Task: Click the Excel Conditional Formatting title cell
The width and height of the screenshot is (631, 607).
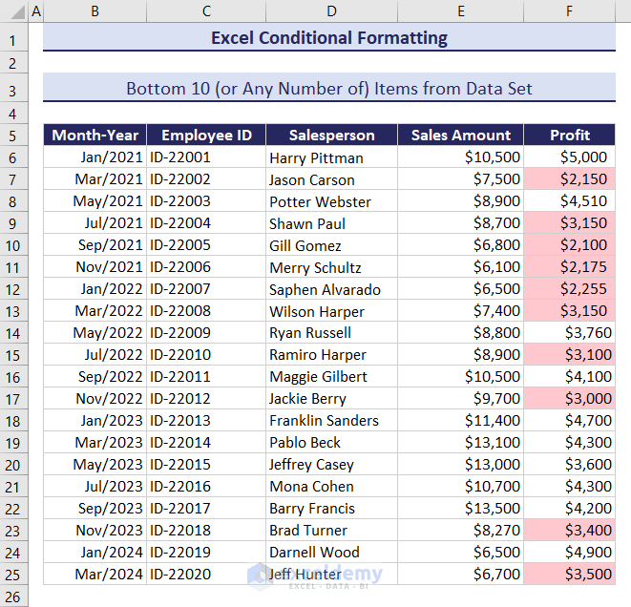Action: 329,39
